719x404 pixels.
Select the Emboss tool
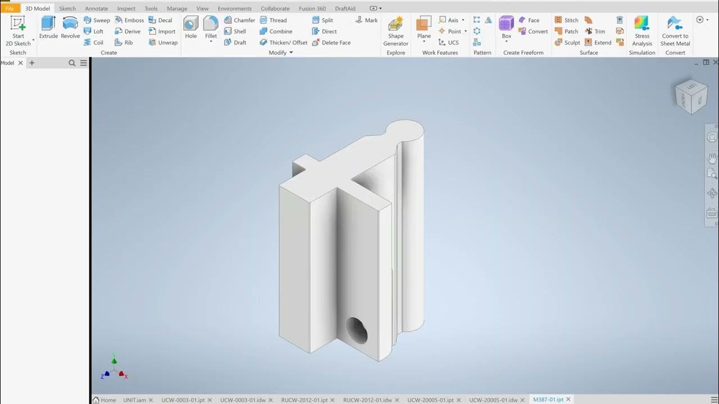pyautogui.click(x=129, y=20)
